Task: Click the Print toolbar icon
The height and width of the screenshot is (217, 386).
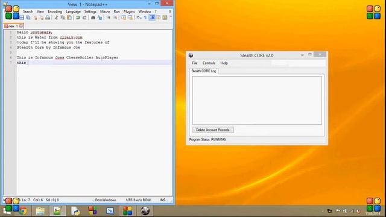Action: coord(48,17)
